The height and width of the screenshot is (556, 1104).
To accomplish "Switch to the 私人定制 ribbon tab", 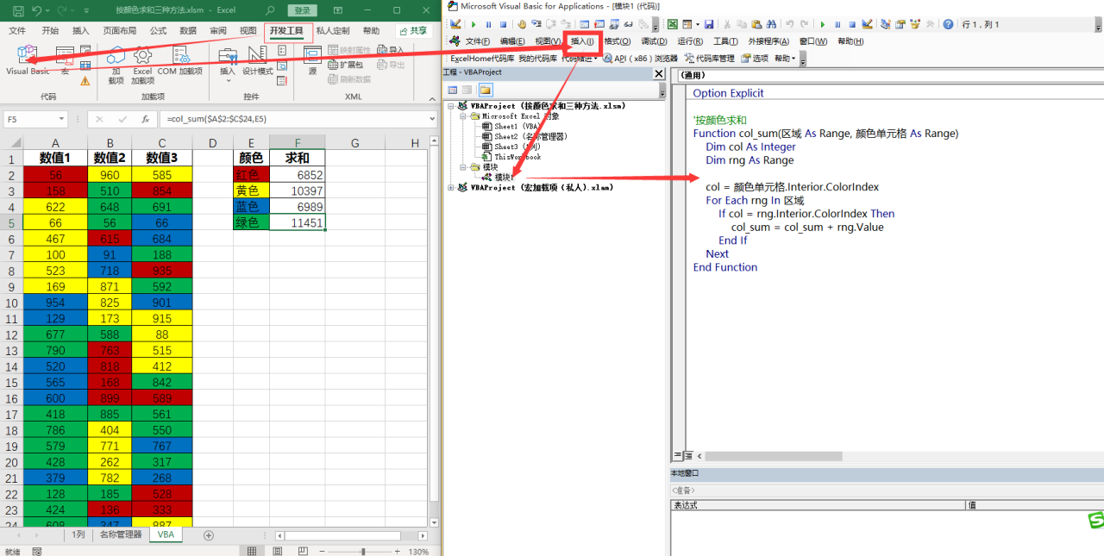I will pyautogui.click(x=333, y=30).
